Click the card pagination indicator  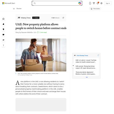tap(86, 77)
